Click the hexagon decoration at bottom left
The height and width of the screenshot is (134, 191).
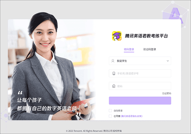pos(5,116)
